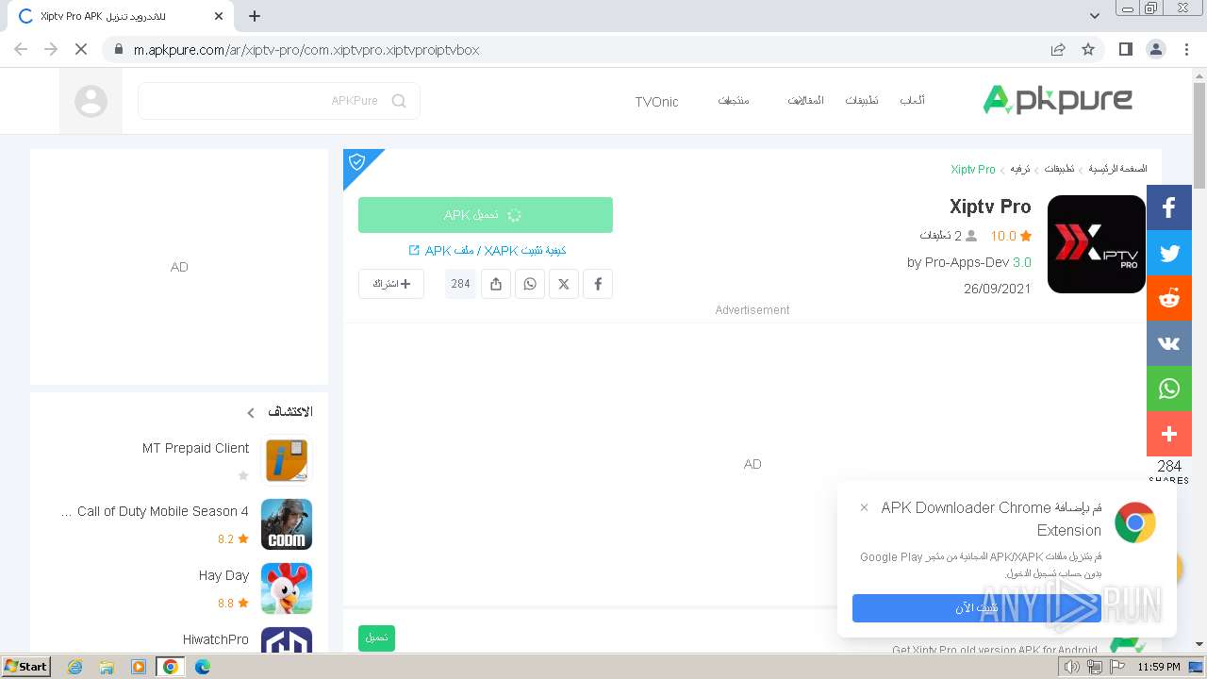Share on Reddit from side bar

click(1169, 298)
